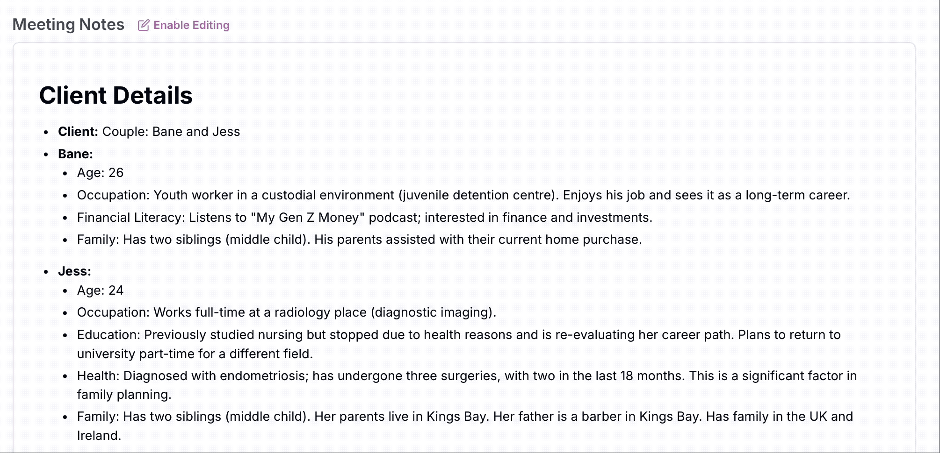The height and width of the screenshot is (453, 940).
Task: Click the word 'Ireland.'
Action: (99, 436)
